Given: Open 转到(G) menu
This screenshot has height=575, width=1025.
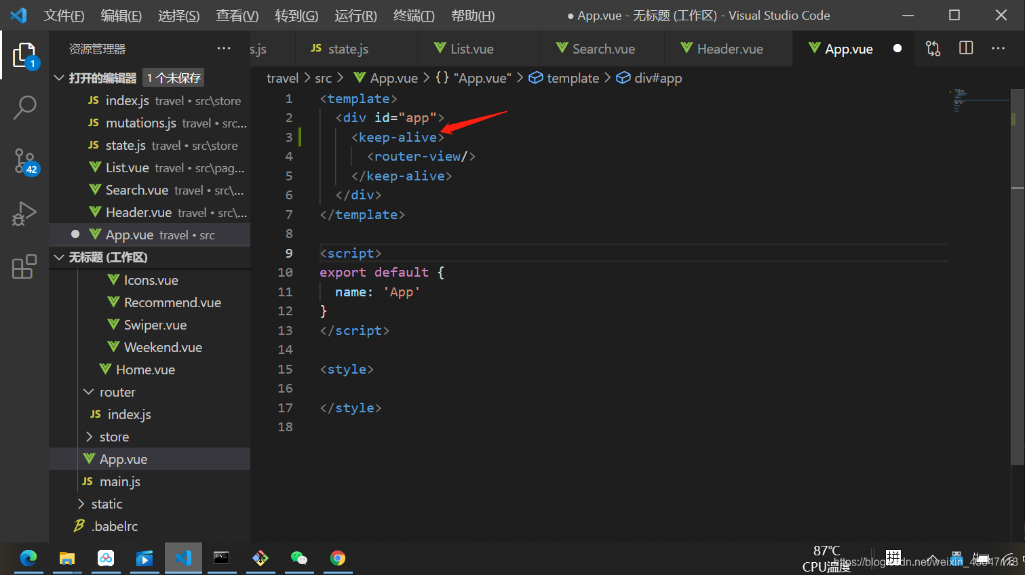Looking at the screenshot, I should pos(296,15).
